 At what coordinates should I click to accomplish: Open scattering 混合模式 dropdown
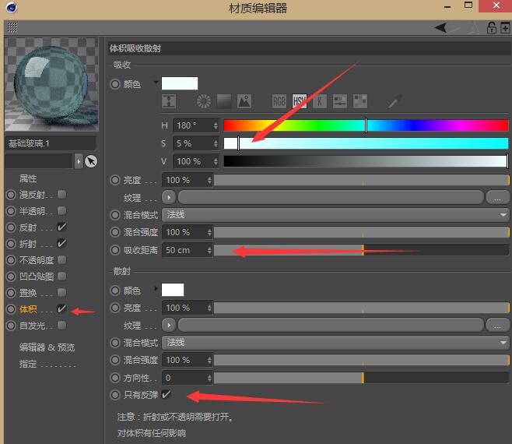pyautogui.click(x=335, y=343)
